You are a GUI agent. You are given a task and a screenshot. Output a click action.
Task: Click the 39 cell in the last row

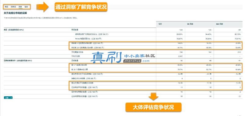pos(182,96)
